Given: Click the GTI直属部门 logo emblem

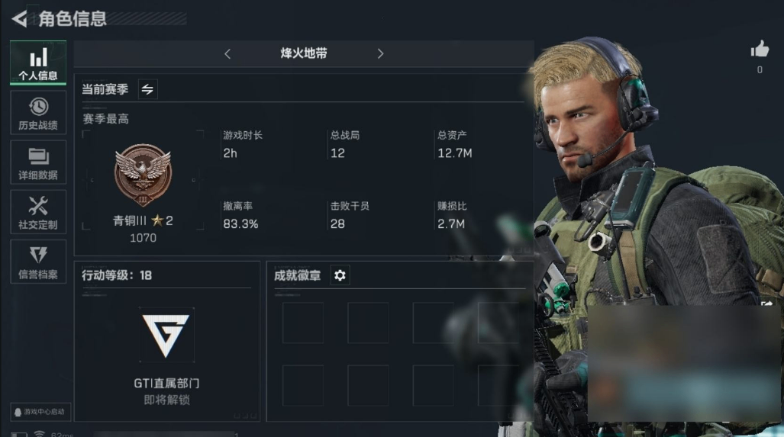Looking at the screenshot, I should pos(166,335).
